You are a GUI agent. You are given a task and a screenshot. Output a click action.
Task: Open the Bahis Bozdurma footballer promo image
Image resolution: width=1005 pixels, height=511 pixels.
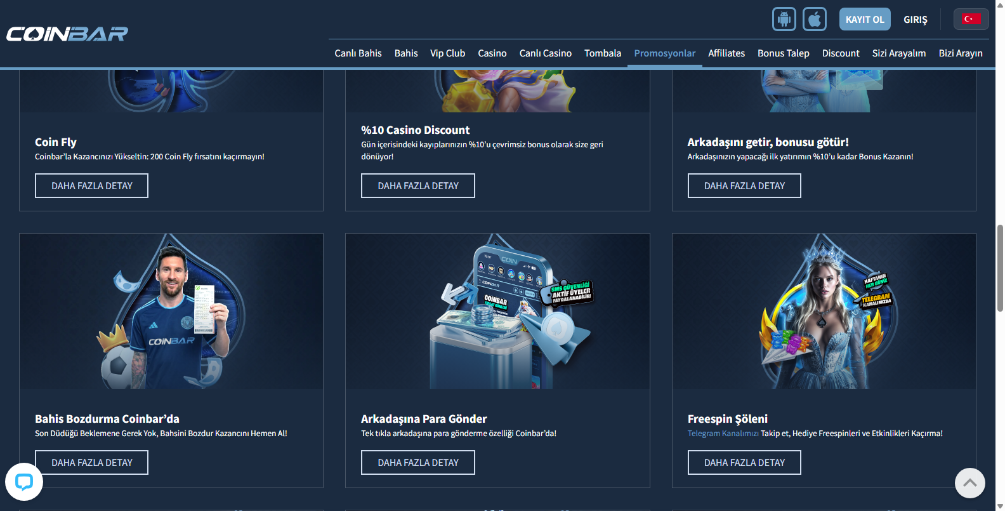click(171, 311)
